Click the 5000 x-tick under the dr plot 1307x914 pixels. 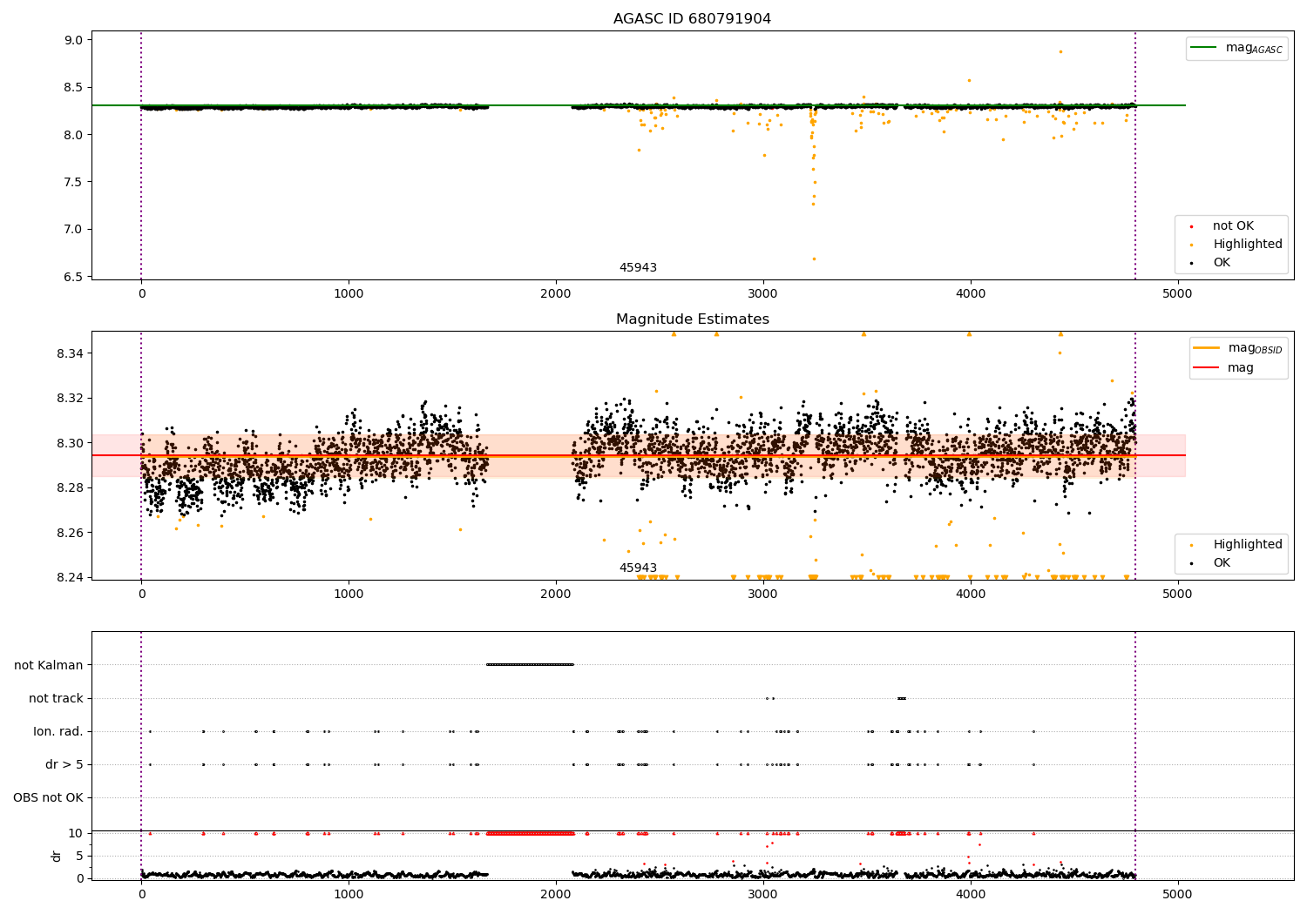[x=1177, y=894]
